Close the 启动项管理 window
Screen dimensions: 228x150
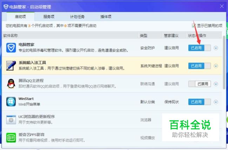[x=222, y=6]
